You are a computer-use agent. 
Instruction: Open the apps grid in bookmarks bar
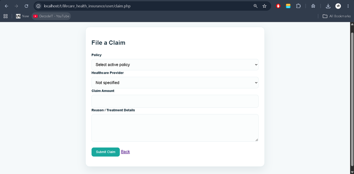pyautogui.click(x=6, y=16)
